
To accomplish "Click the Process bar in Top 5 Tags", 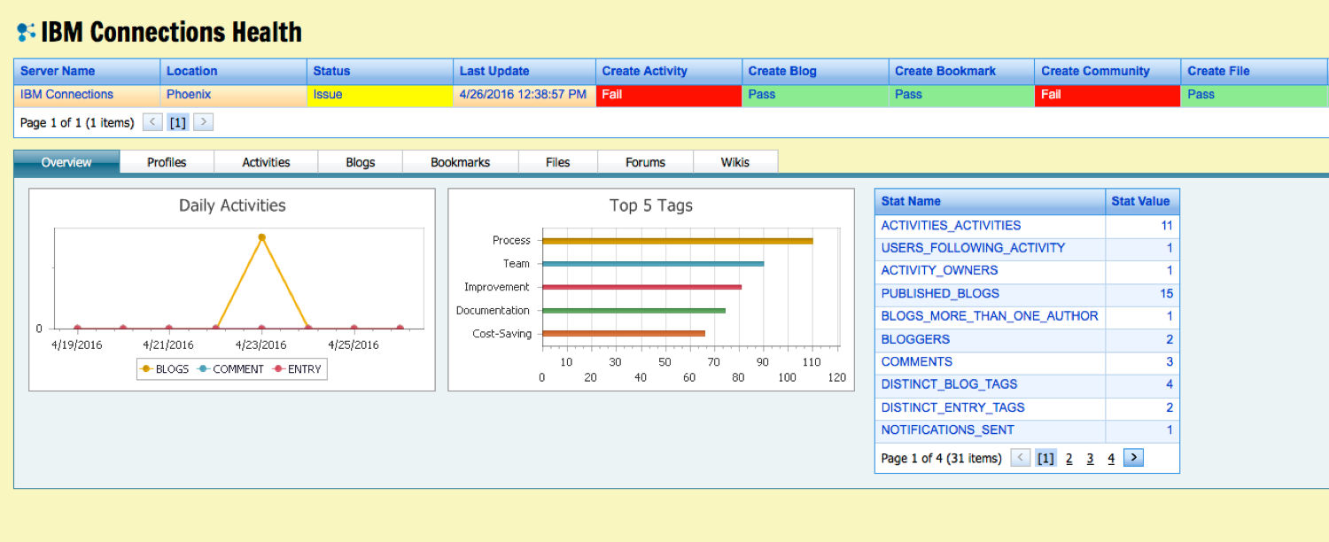I will tap(677, 240).
